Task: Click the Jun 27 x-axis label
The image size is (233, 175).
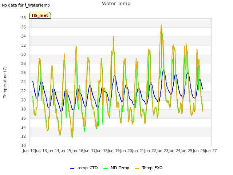Action: tap(211, 151)
